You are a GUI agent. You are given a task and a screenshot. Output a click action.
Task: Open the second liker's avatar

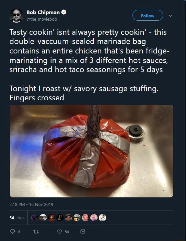click(43, 218)
